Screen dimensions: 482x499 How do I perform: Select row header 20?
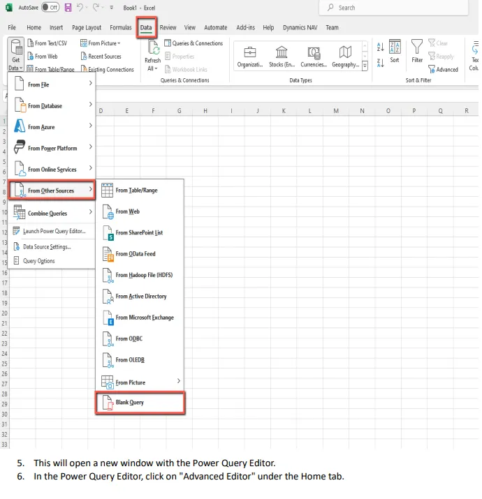pyautogui.click(x=4, y=313)
